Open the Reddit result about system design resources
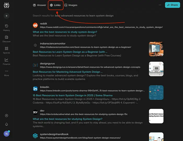Screen dimensions: 183x141 [x=65, y=32]
